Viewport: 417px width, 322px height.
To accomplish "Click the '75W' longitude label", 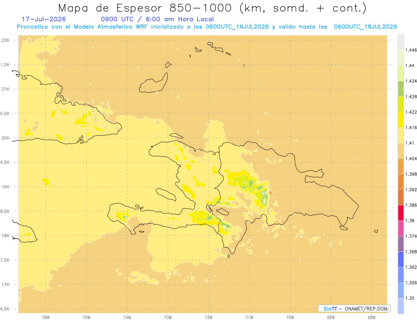I will point(87,317).
